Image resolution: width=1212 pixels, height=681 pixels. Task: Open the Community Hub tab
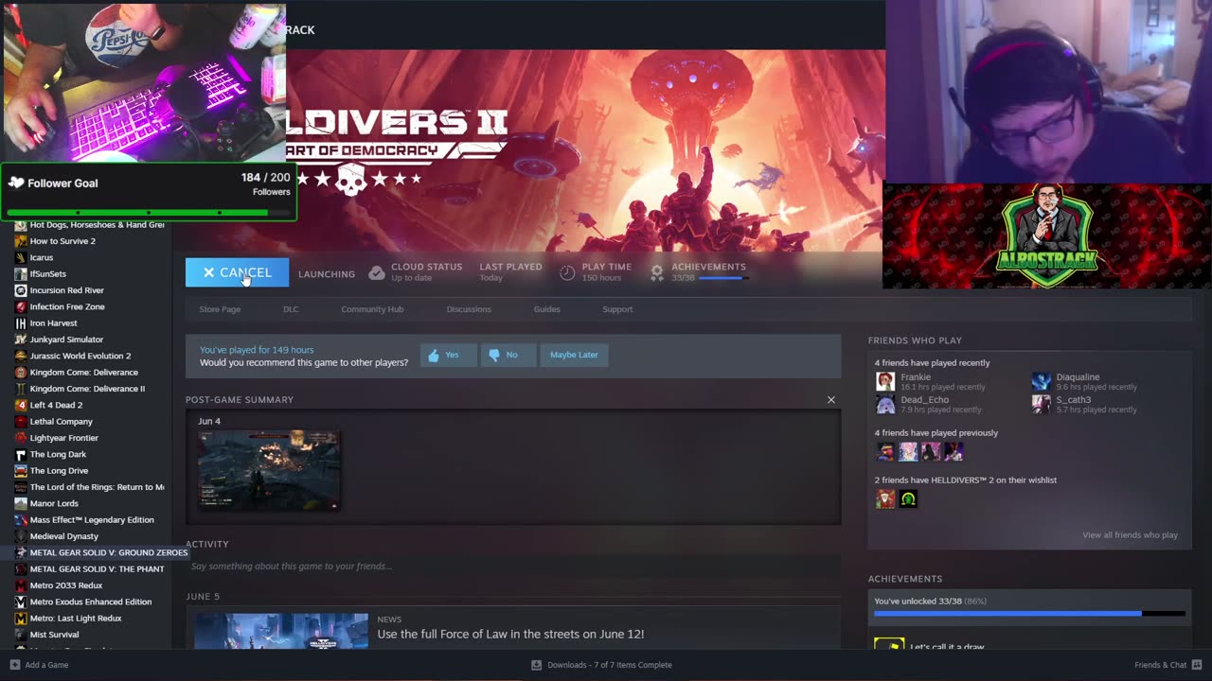[372, 309]
